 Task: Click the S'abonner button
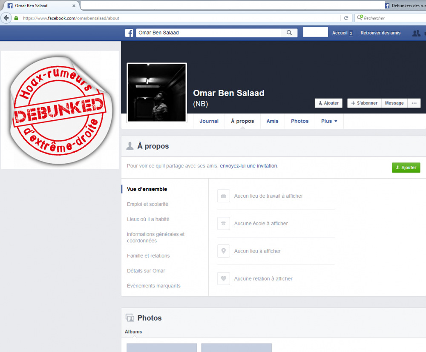tap(364, 103)
